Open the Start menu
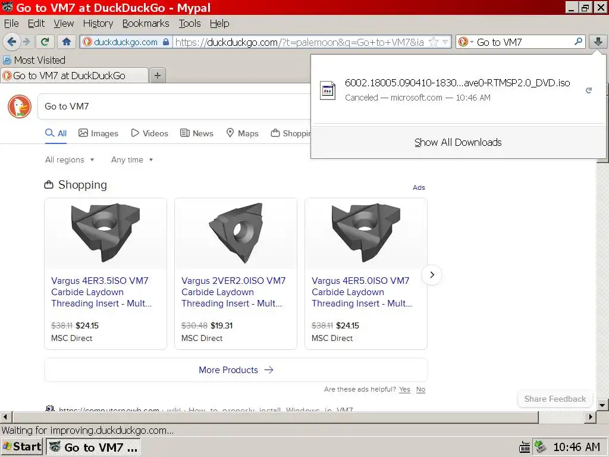The width and height of the screenshot is (609, 457). pos(22,447)
